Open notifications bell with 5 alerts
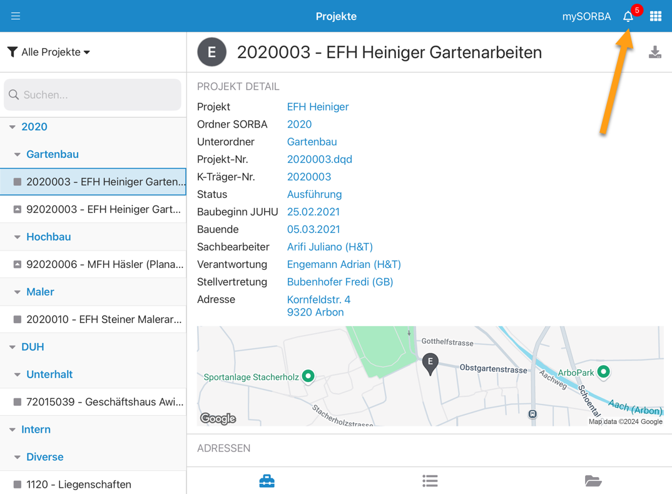 click(628, 17)
